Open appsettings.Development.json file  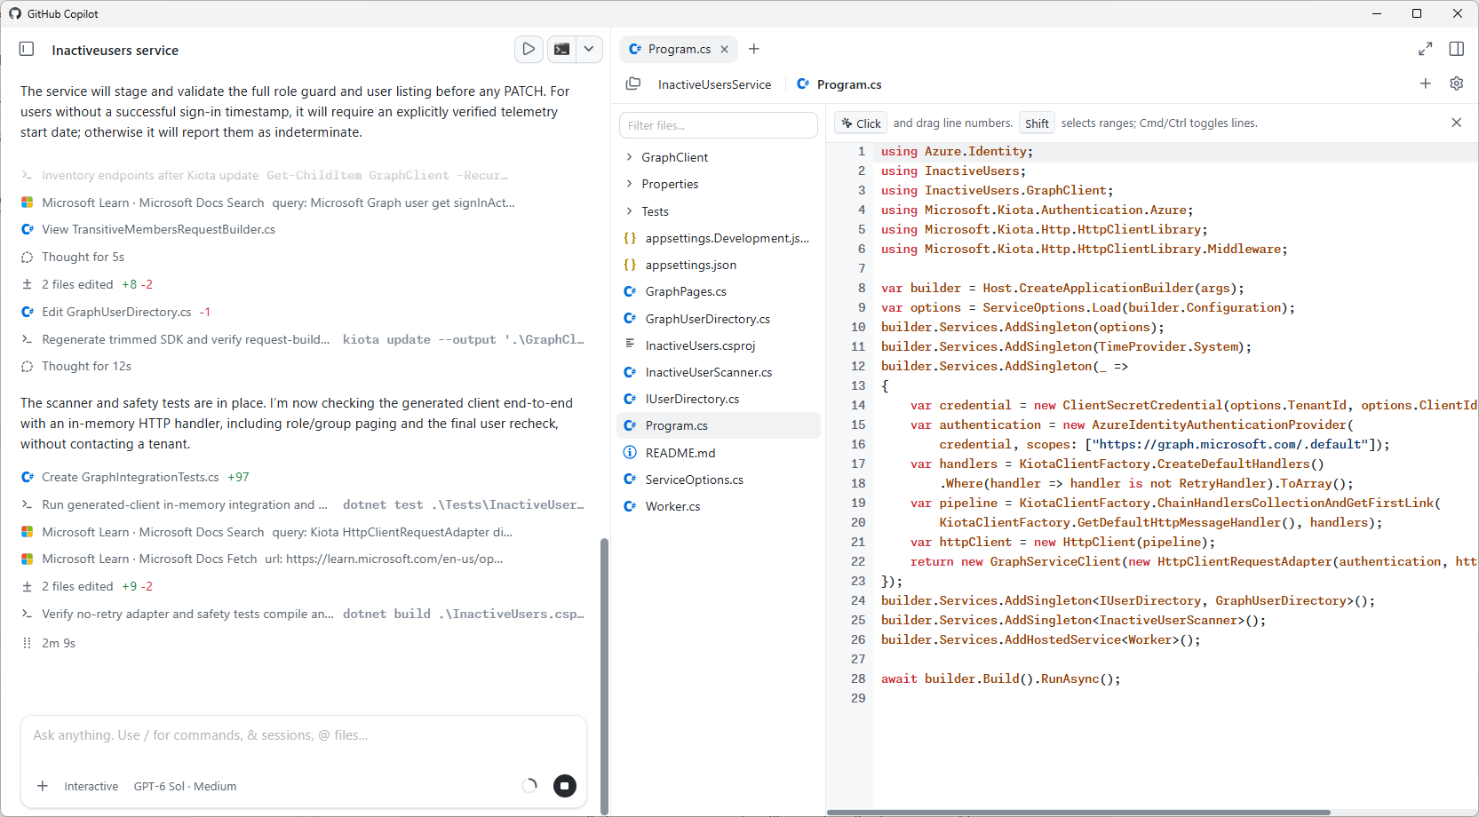pos(719,238)
